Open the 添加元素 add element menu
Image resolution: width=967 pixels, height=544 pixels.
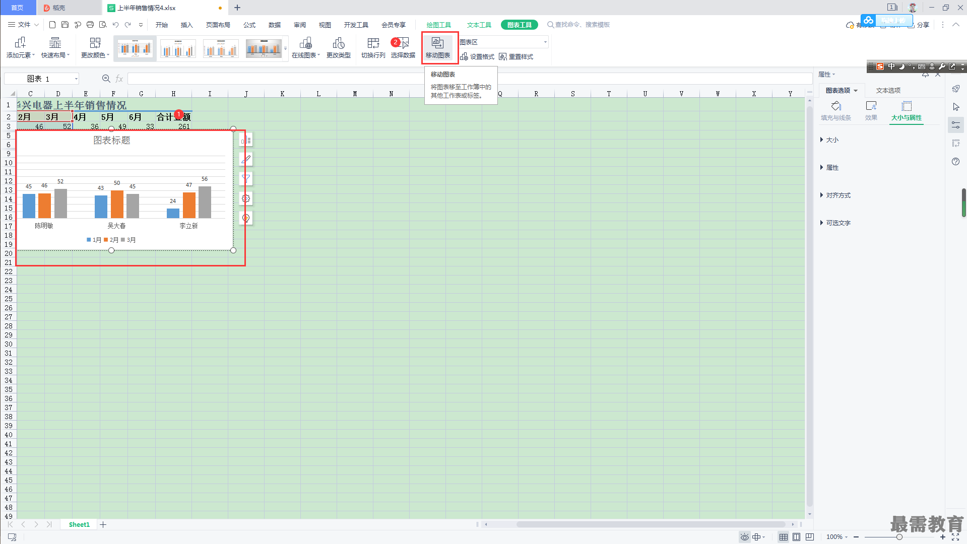[x=21, y=48]
